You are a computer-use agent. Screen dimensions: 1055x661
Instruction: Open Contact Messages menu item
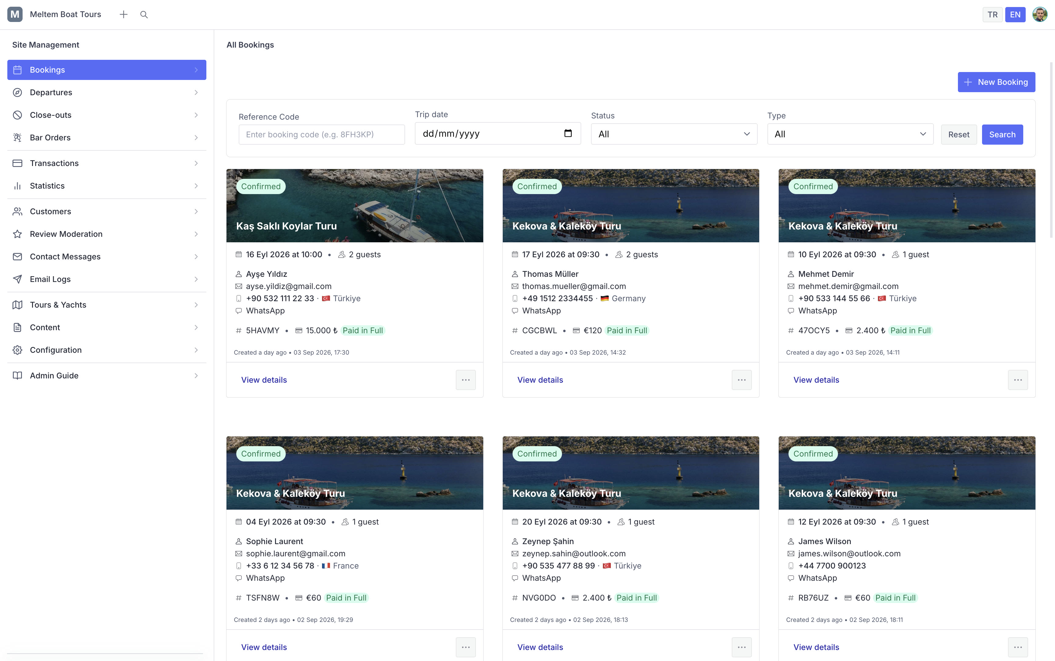(107, 257)
